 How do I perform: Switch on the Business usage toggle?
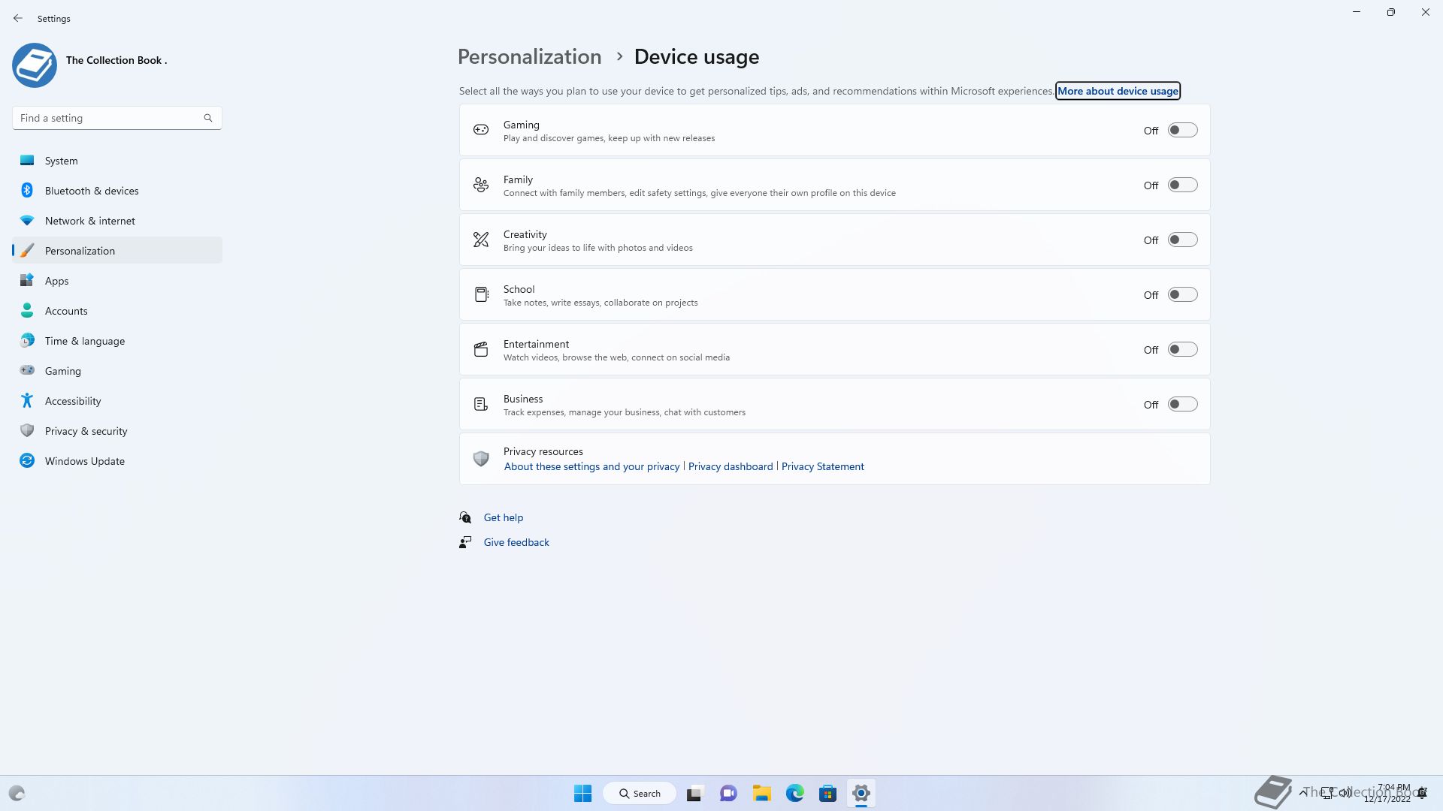(x=1181, y=404)
